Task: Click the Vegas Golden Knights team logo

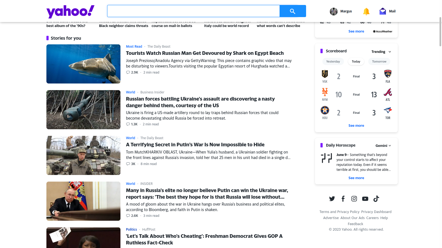Action: pyautogui.click(x=325, y=74)
